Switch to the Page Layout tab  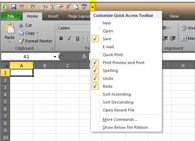click(79, 16)
